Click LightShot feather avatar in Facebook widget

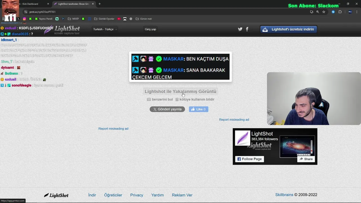tap(243, 138)
